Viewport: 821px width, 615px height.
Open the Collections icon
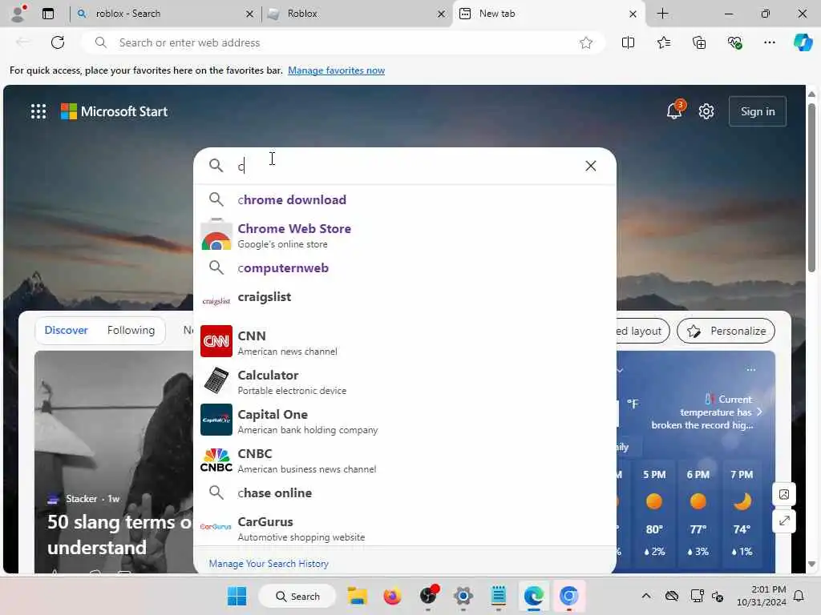point(699,42)
